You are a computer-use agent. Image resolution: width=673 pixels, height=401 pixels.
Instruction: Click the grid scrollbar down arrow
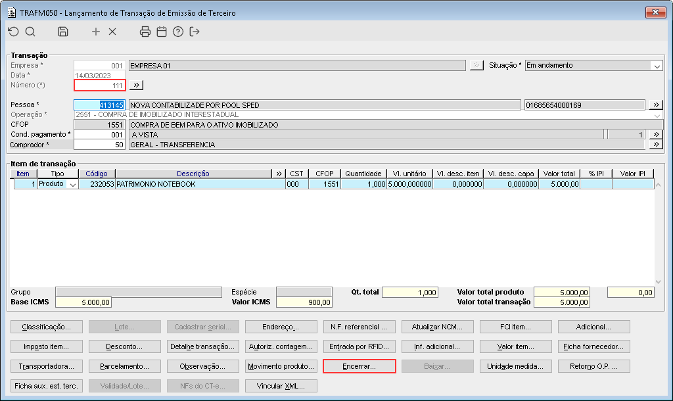click(659, 281)
